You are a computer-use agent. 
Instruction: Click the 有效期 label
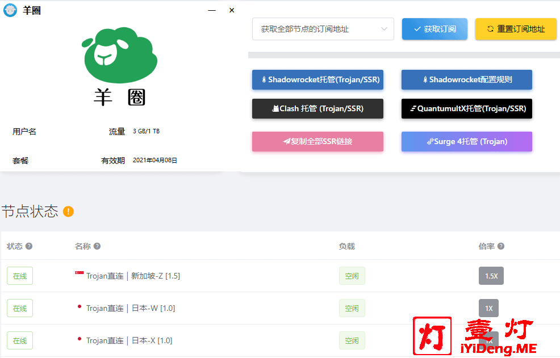coord(113,161)
